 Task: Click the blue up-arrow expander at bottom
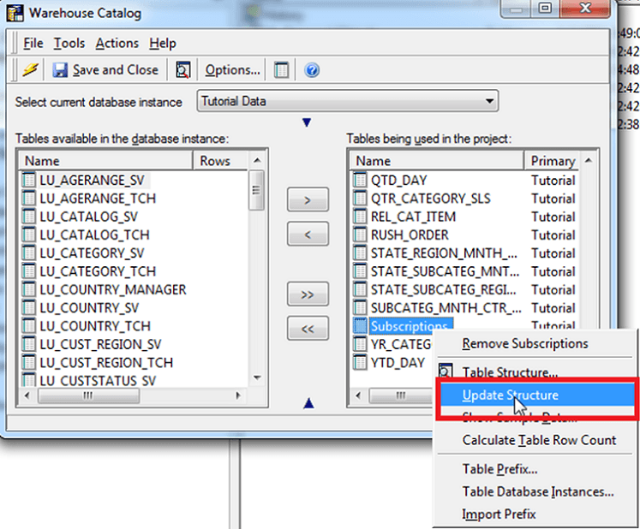[x=308, y=403]
